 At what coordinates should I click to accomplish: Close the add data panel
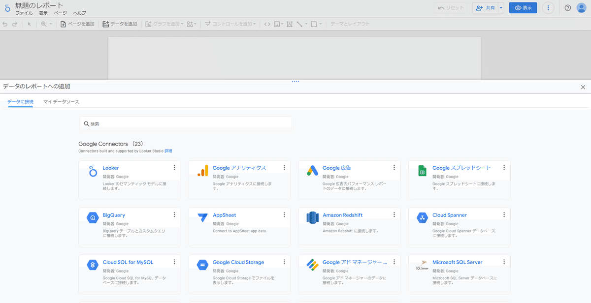coord(583,87)
